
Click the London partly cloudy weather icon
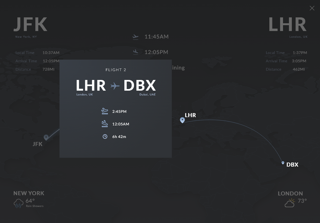(290, 203)
